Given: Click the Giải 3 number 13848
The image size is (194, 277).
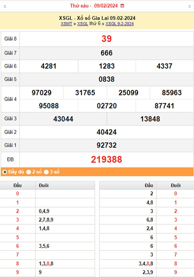Looking at the screenshot, I should coord(150,119).
